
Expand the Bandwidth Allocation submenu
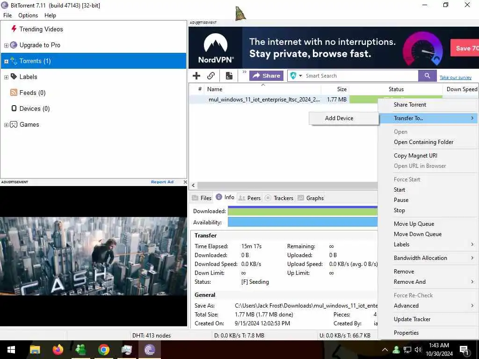pyautogui.click(x=428, y=258)
